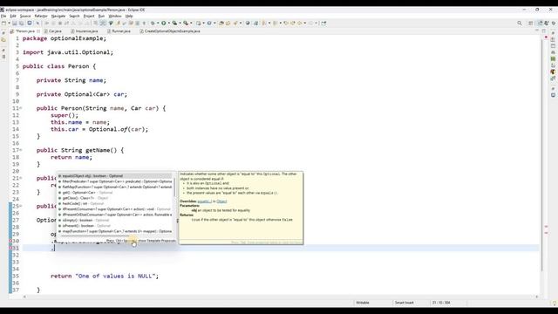This screenshot has width=558, height=314.
Task: Open the Run menu
Action: [x=101, y=16]
